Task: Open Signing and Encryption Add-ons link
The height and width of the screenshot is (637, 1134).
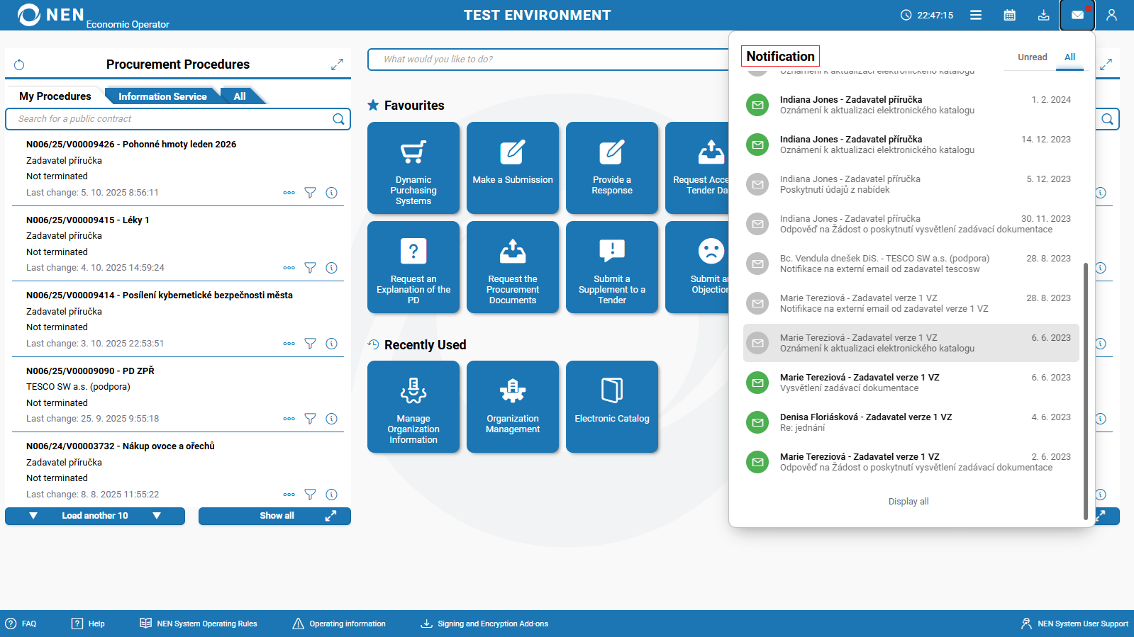Action: click(484, 624)
